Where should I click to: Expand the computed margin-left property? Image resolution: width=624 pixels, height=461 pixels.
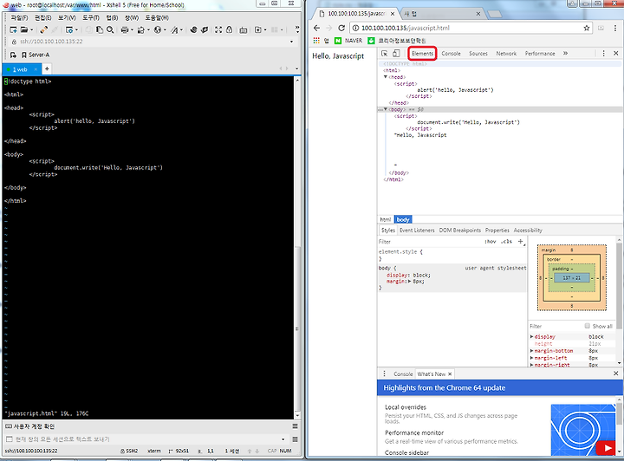coord(531,358)
